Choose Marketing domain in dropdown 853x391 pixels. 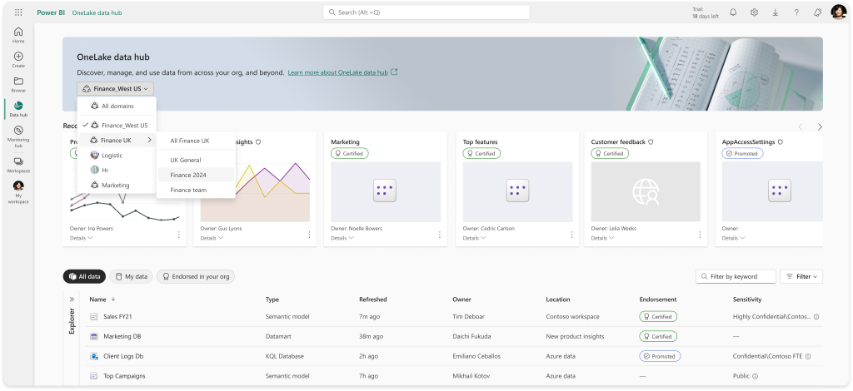[117, 186]
